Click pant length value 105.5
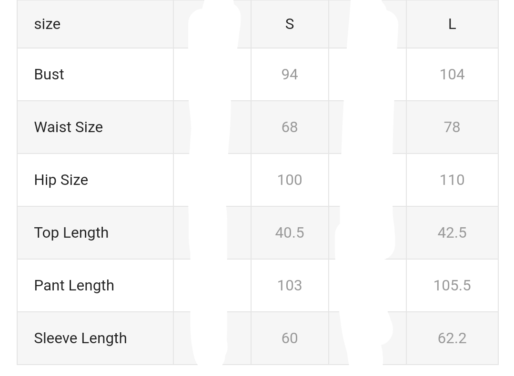The image size is (514, 376). click(452, 286)
